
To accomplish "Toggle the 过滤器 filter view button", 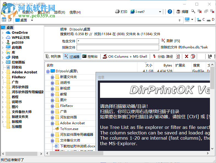I will (x=72, y=57).
